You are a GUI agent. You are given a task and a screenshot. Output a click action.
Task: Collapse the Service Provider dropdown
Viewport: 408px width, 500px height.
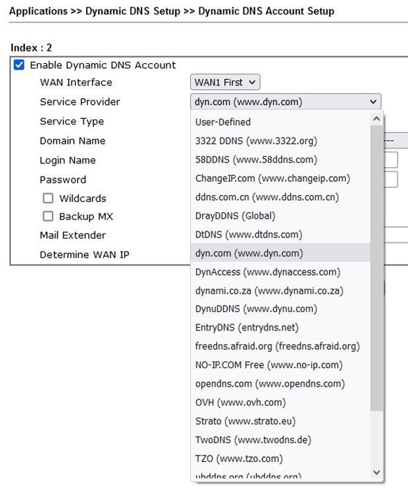tap(286, 101)
